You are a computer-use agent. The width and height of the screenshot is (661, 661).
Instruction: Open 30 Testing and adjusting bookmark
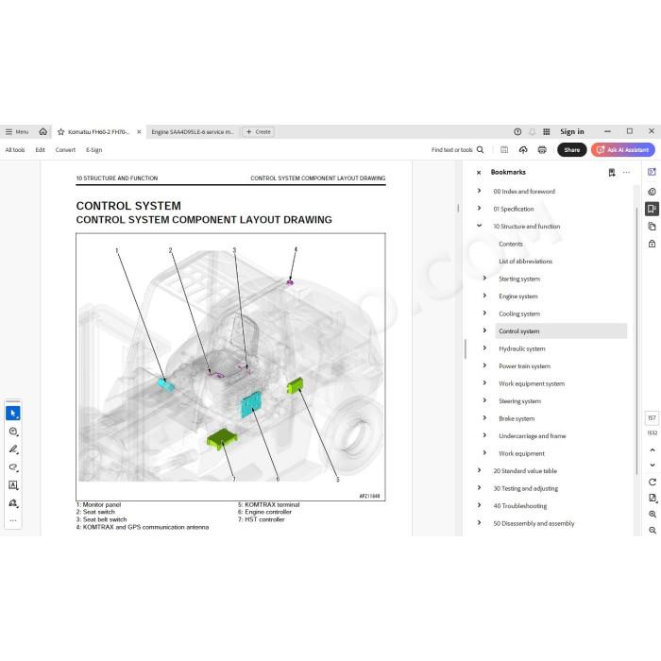point(525,488)
